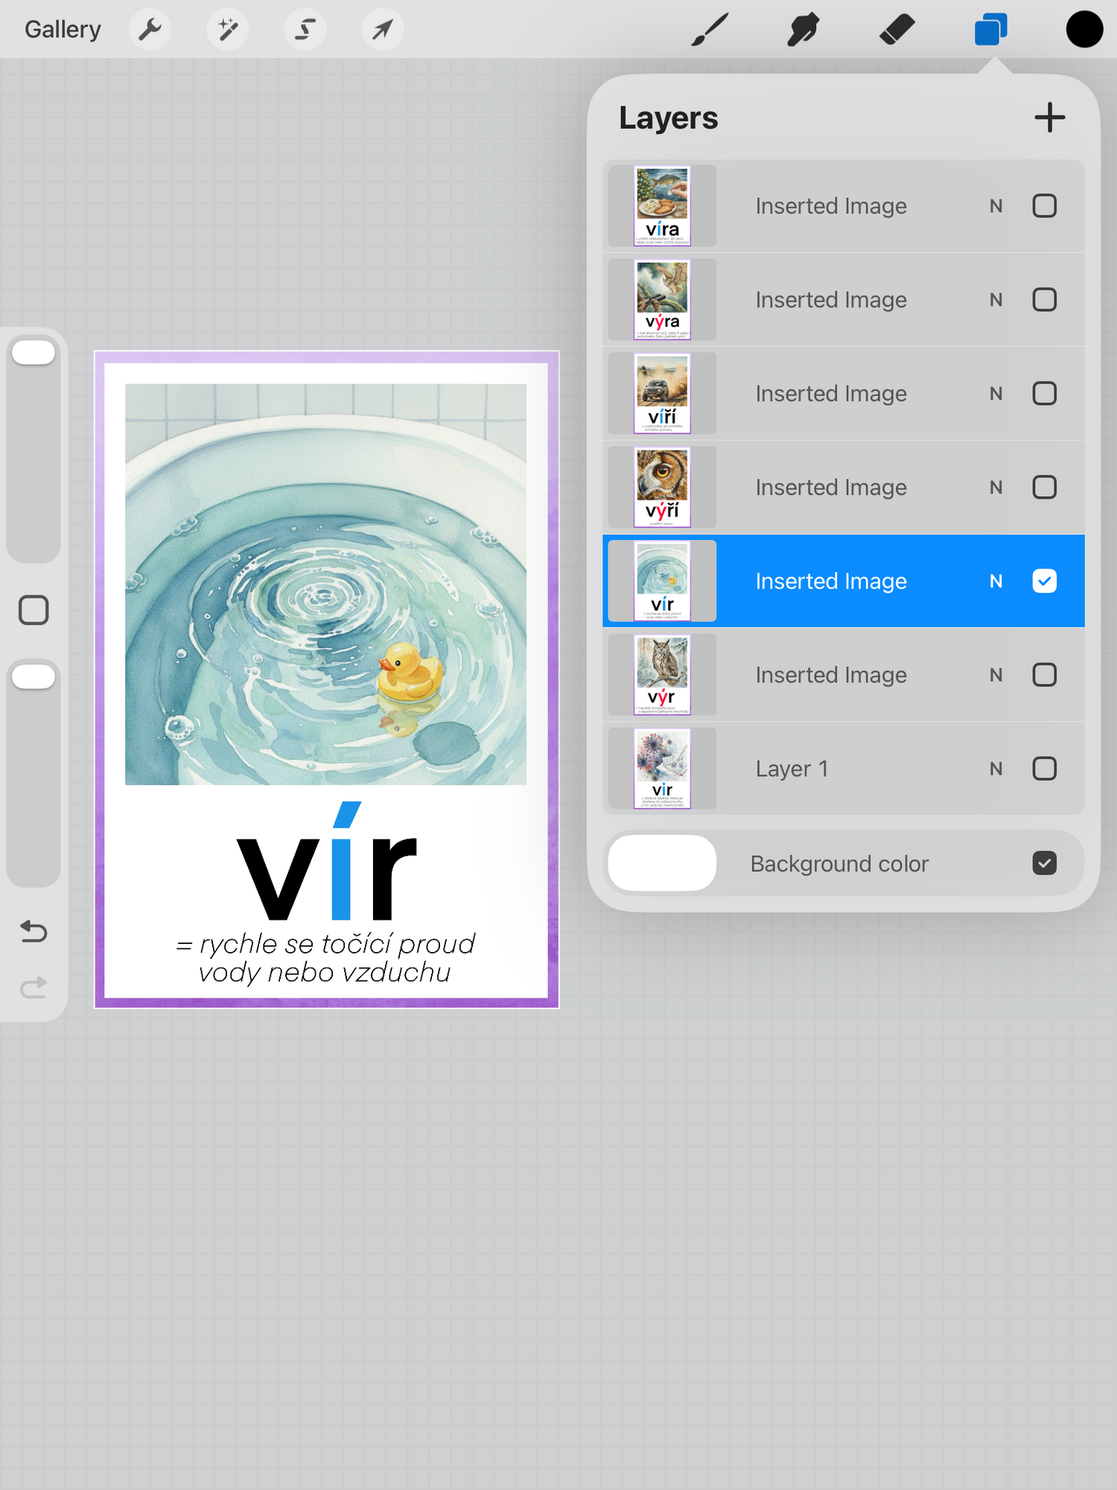
Task: Select the výr owl layer thumbnail
Action: (662, 675)
